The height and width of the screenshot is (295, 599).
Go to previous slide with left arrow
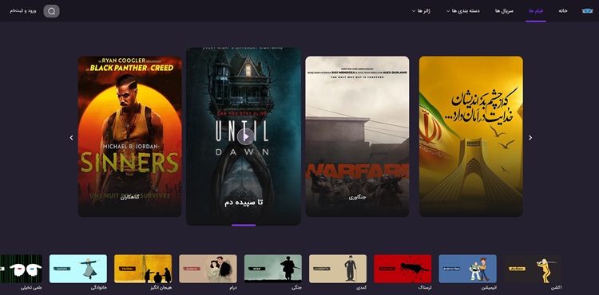71,138
